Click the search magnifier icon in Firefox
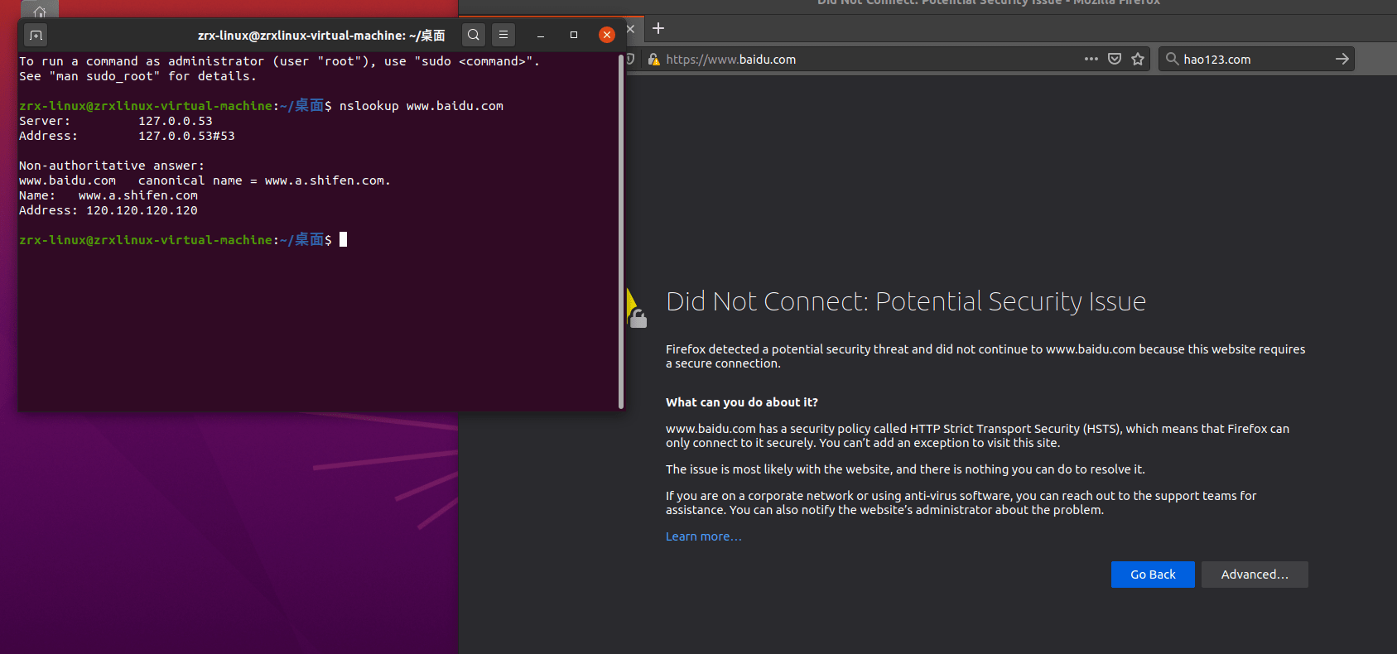Screen dimensions: 1397x654 (x=1172, y=59)
